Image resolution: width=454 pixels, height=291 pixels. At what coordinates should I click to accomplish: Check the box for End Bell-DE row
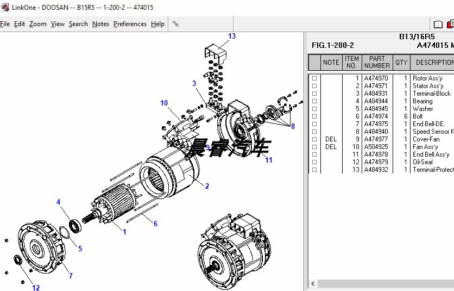pyautogui.click(x=314, y=124)
